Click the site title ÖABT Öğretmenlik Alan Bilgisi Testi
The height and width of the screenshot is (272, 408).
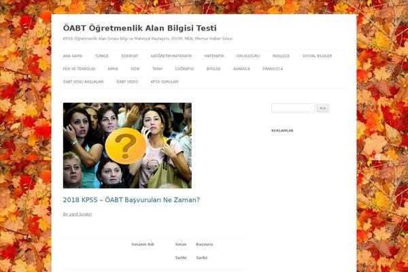[x=139, y=28]
